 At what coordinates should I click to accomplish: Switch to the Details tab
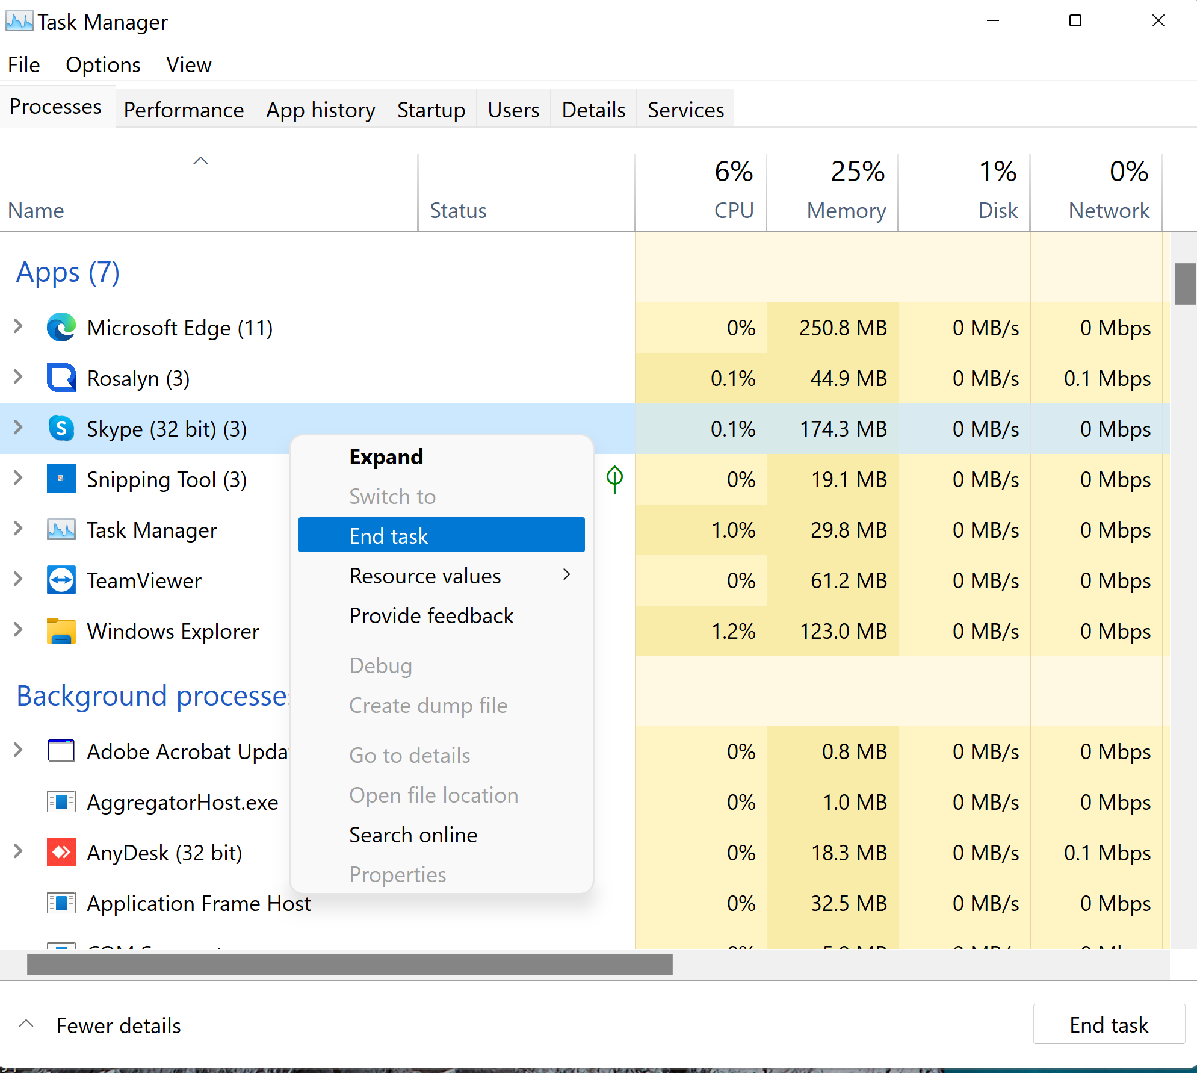pos(593,110)
